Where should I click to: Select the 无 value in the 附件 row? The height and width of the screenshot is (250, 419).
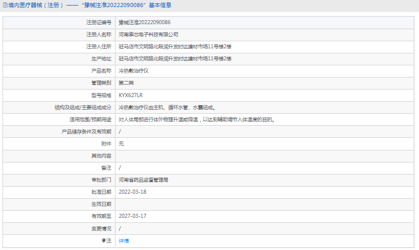pos(122,144)
